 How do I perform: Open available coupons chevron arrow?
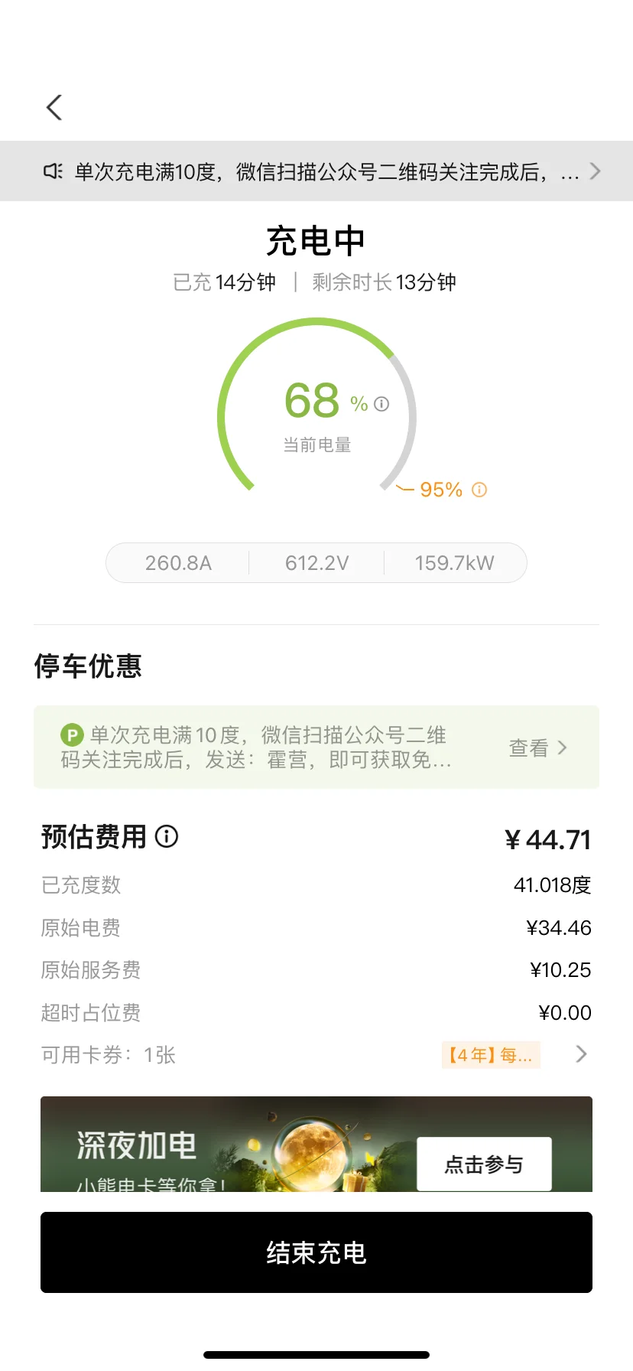581,1054
